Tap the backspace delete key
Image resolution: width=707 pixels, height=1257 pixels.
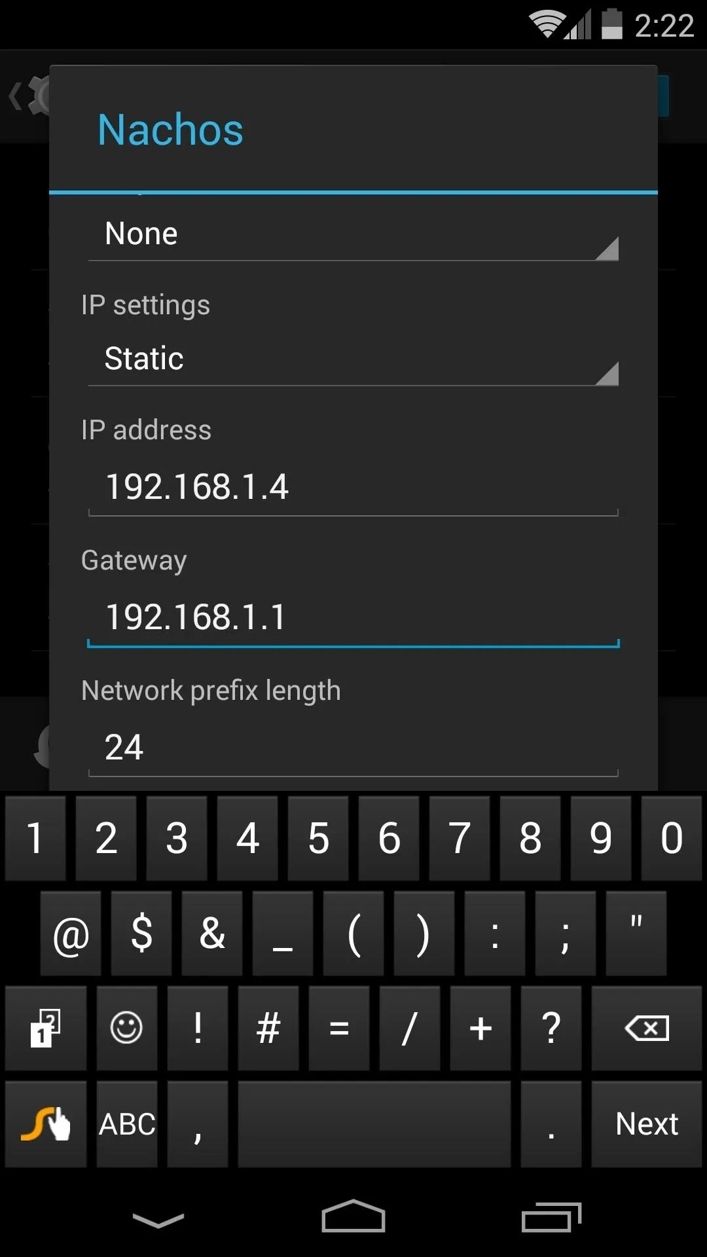646,1028
